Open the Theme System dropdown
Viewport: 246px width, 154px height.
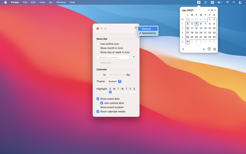[x=114, y=81]
